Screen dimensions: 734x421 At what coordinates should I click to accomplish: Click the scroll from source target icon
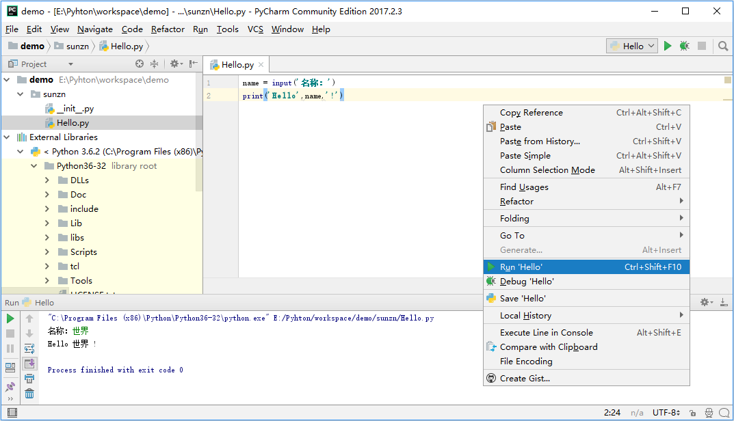tap(140, 64)
